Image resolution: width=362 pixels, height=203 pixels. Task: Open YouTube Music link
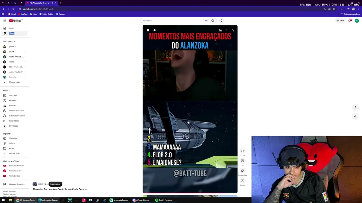[x=14, y=171]
